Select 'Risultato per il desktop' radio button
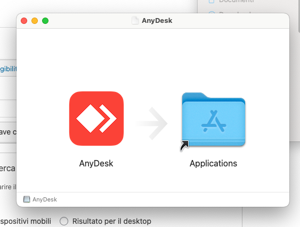Viewport: 300px width, 227px height. [64, 221]
